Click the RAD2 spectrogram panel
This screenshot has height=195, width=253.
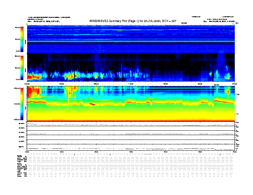(131, 39)
